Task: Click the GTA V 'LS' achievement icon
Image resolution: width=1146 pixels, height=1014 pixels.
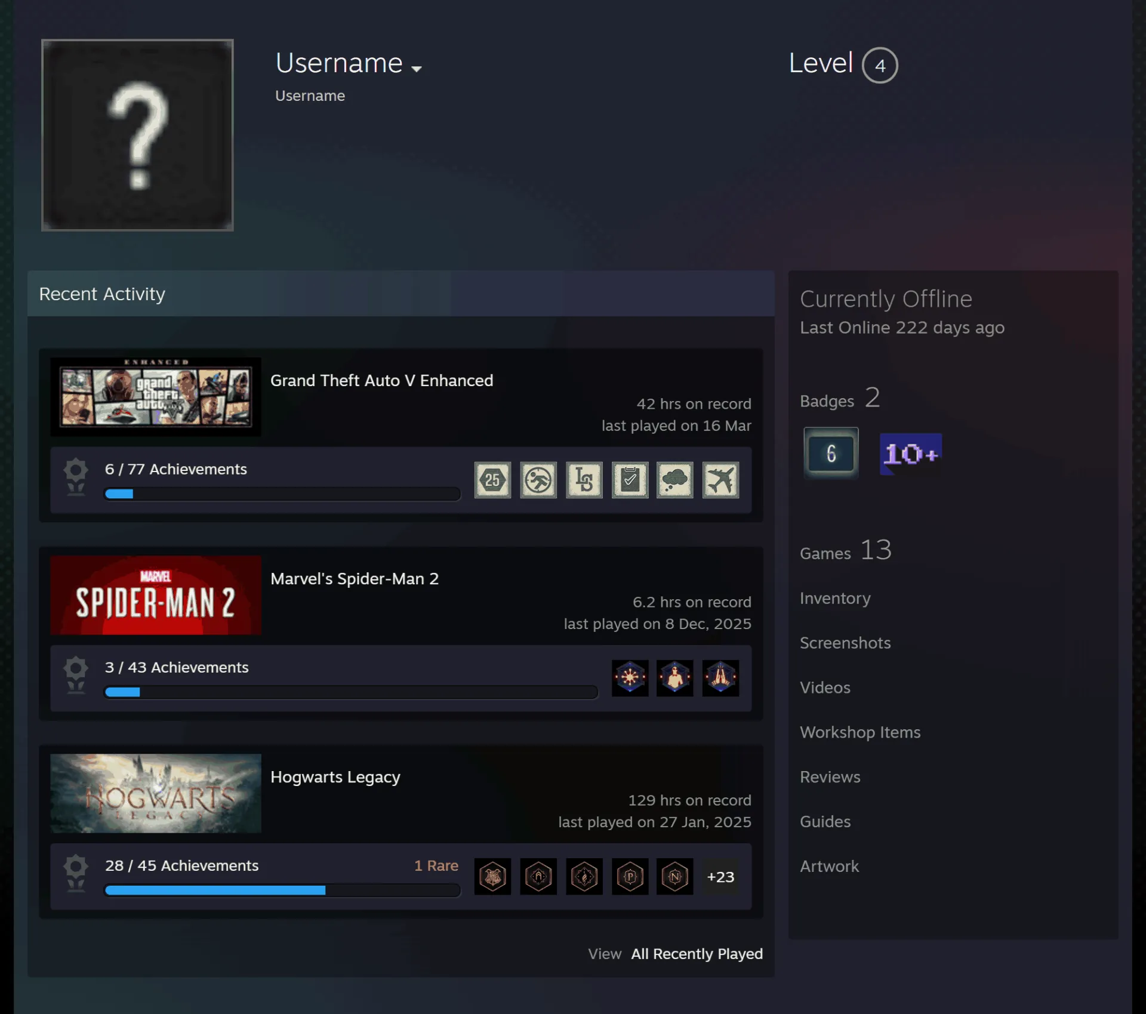Action: click(584, 480)
